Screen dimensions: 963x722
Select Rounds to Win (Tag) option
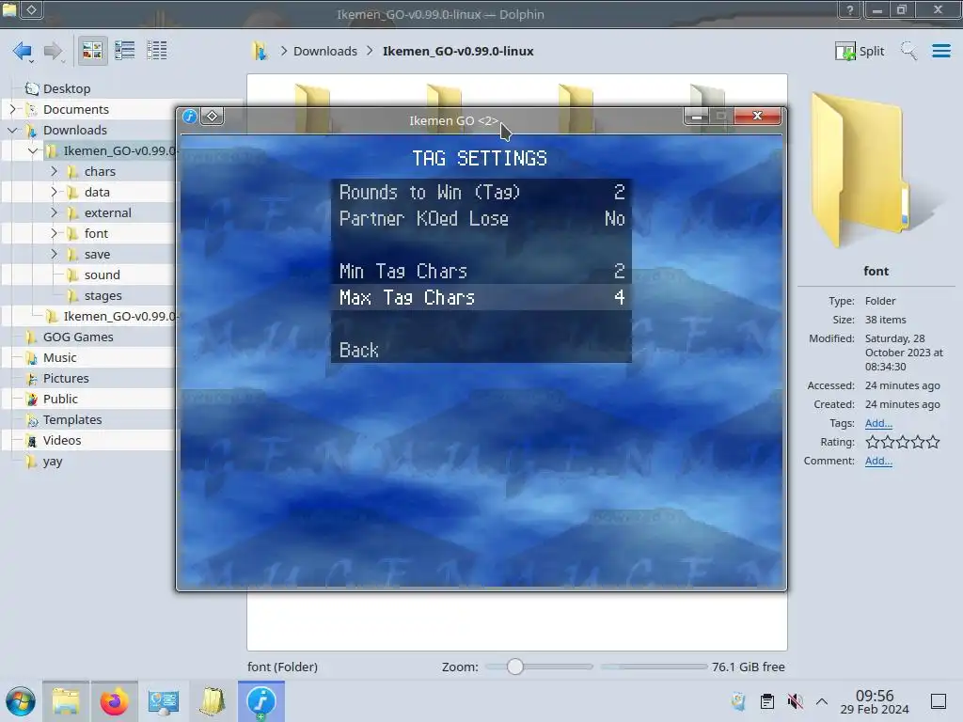481,192
